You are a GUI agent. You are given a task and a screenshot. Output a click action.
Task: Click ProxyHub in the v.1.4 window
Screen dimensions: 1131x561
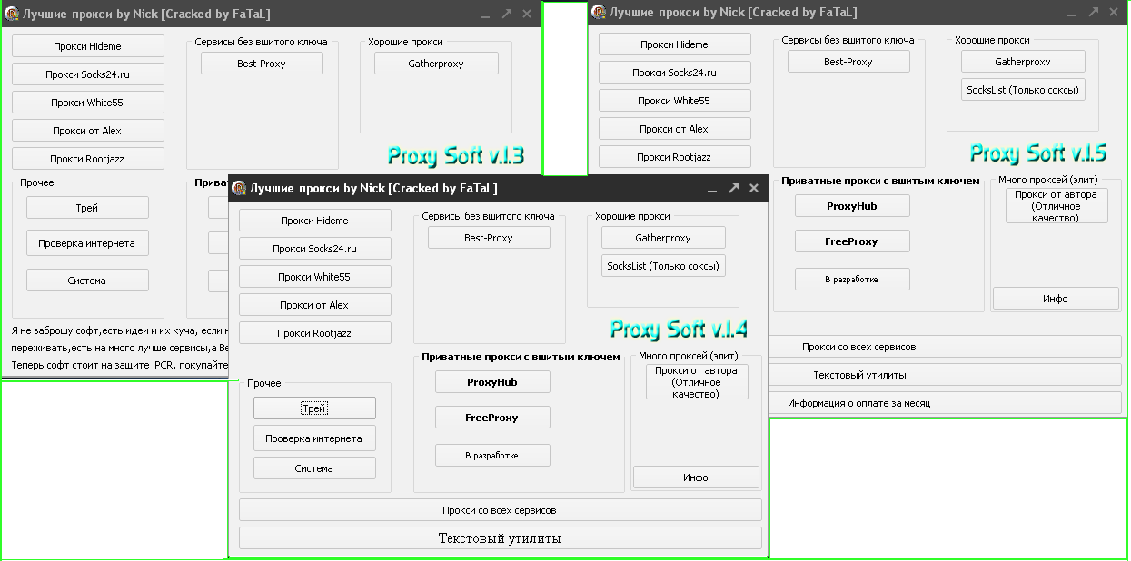tap(492, 382)
